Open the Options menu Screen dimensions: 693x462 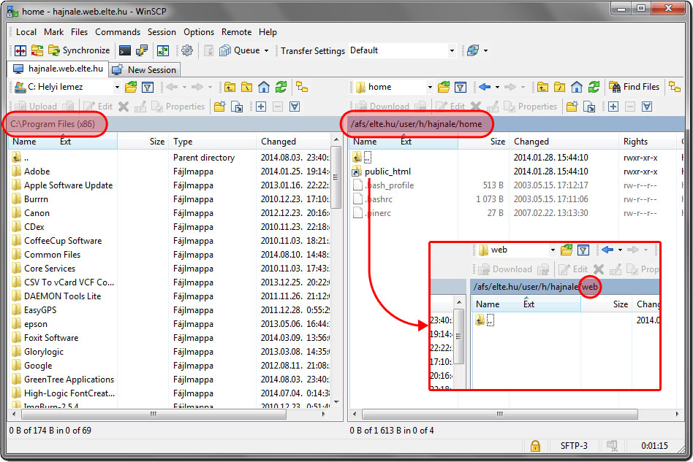pos(199,32)
